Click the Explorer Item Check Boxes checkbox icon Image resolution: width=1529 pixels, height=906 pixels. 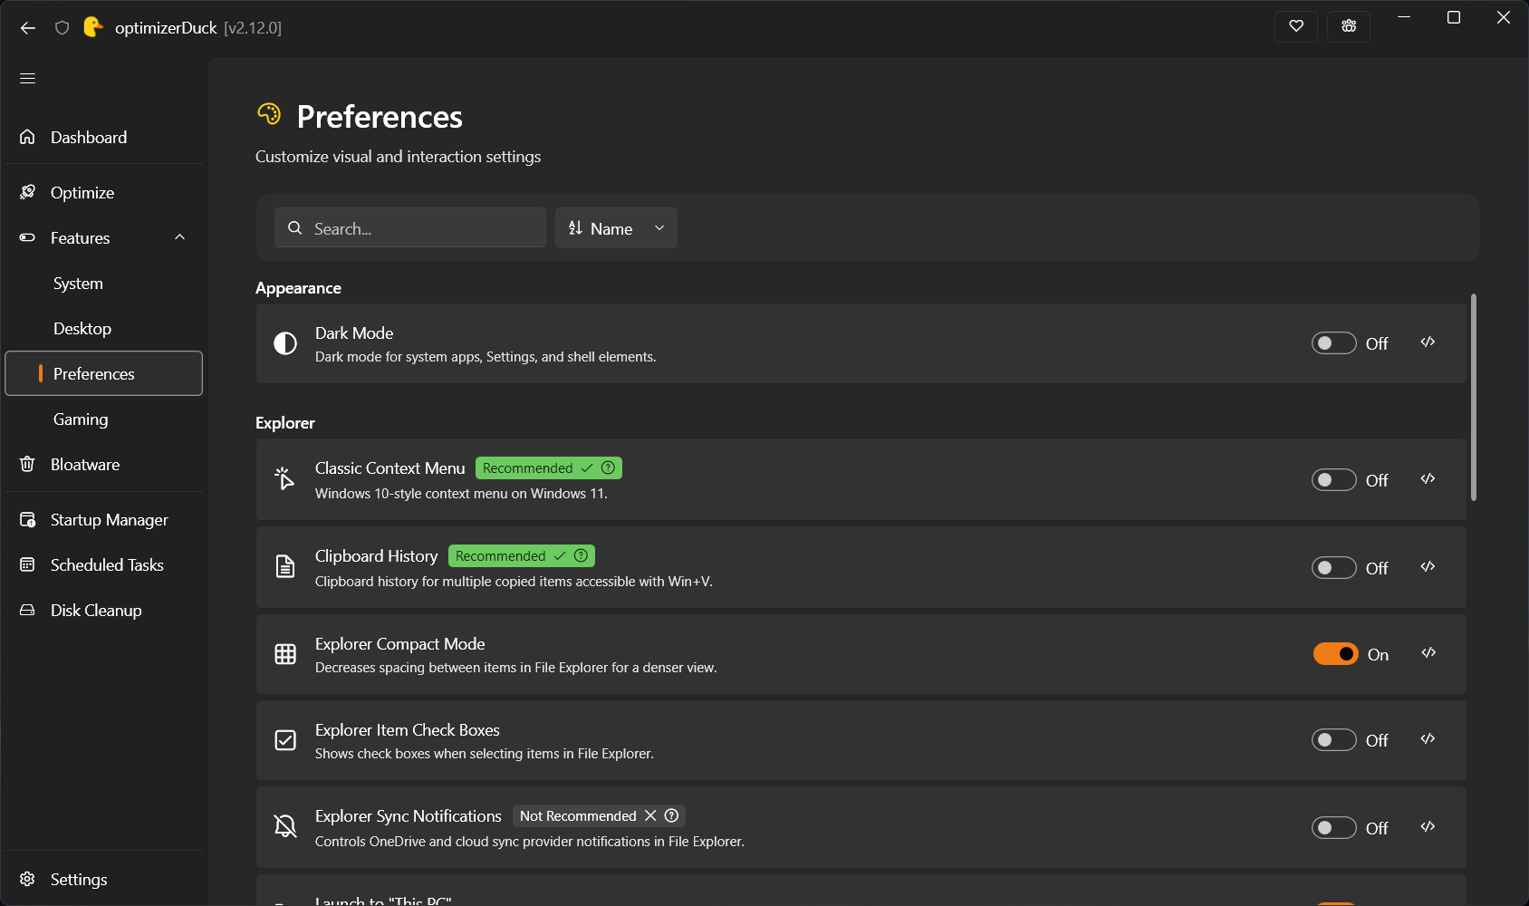[285, 740]
